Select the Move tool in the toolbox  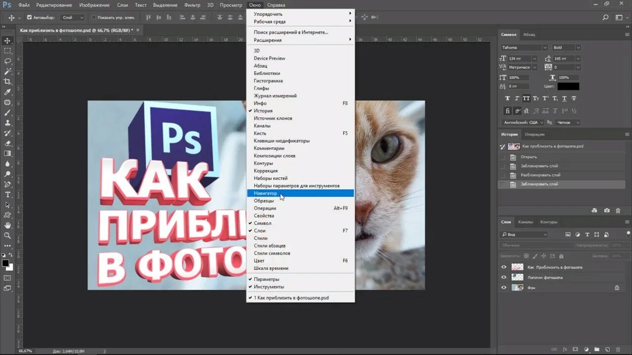tap(7, 40)
